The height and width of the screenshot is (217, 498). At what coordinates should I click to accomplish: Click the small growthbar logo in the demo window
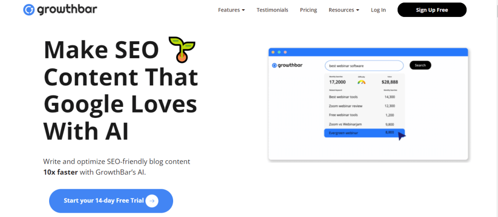287,66
